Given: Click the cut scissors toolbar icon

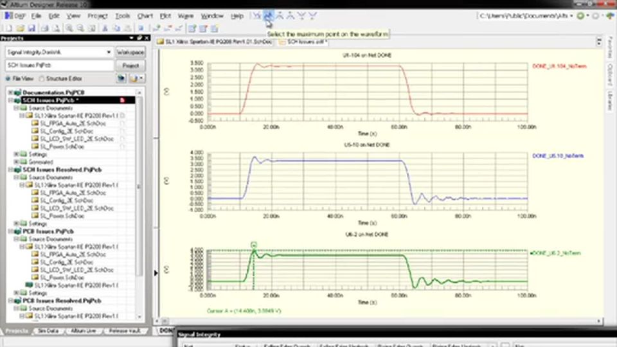Looking at the screenshot, I should (x=105, y=28).
